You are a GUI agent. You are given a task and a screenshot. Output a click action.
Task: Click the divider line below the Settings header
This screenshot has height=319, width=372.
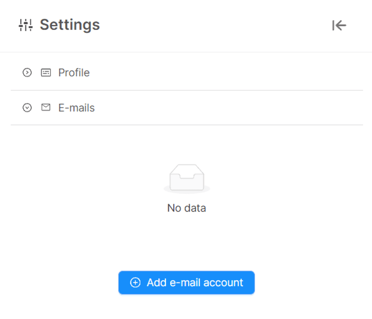(x=186, y=52)
